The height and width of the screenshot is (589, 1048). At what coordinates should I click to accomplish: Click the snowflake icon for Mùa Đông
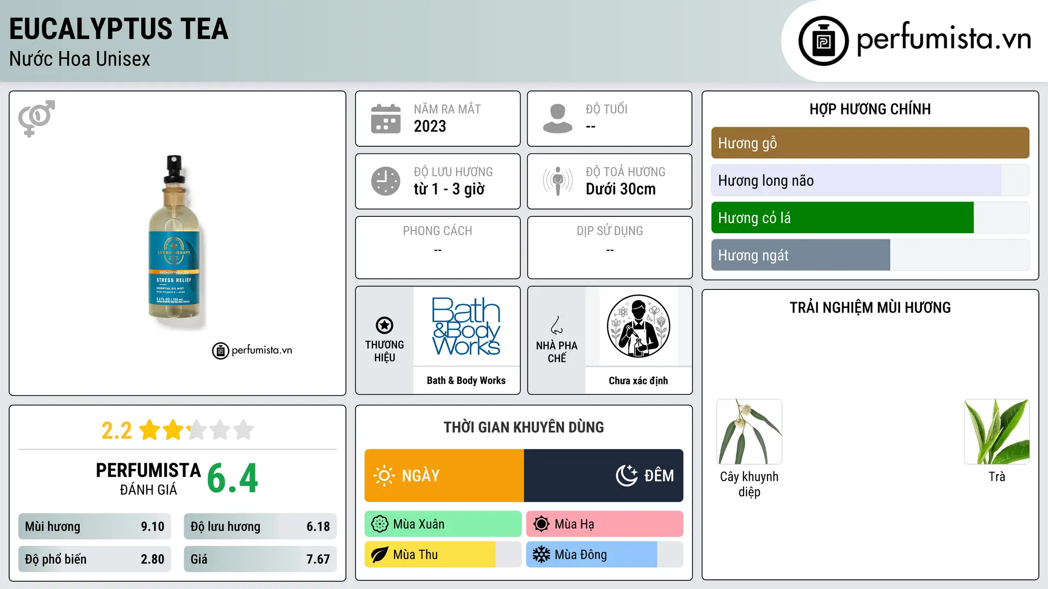coord(541,555)
